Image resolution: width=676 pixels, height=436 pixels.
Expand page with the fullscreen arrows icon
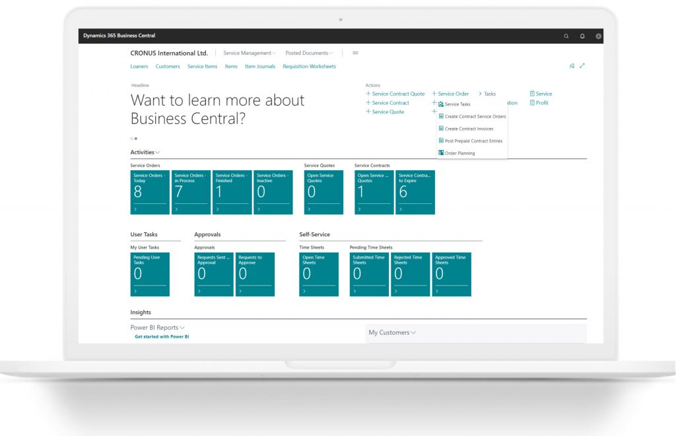point(582,65)
